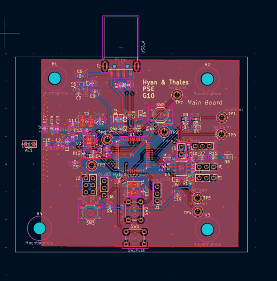Click test point TP1 pad
277x281 pixels.
(222, 118)
